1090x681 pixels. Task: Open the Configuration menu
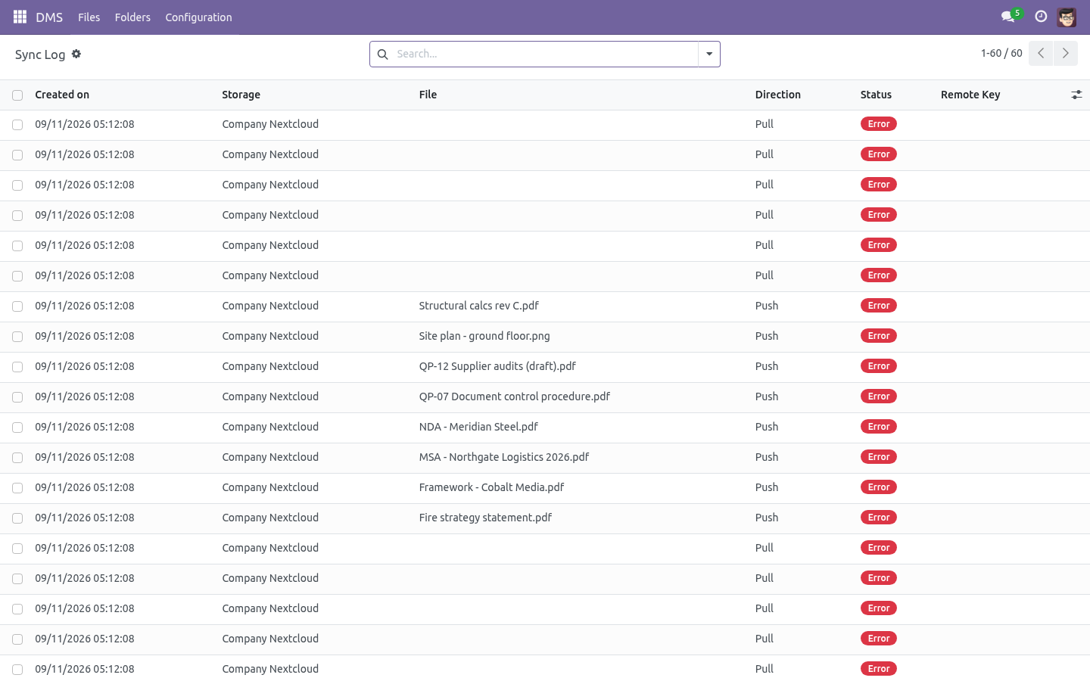click(x=198, y=17)
